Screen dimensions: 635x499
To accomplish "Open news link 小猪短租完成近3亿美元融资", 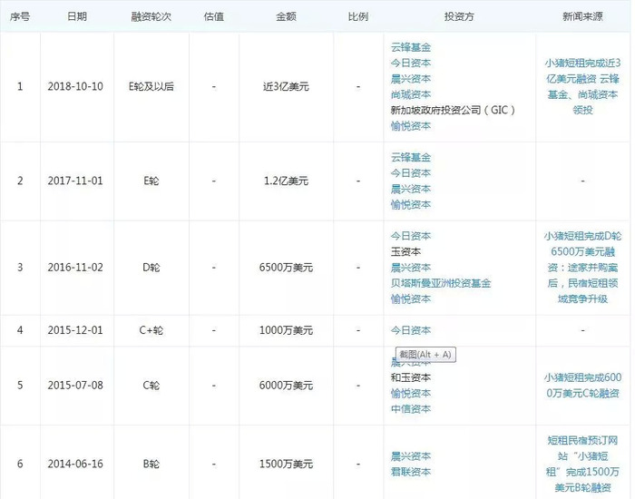I will (582, 87).
